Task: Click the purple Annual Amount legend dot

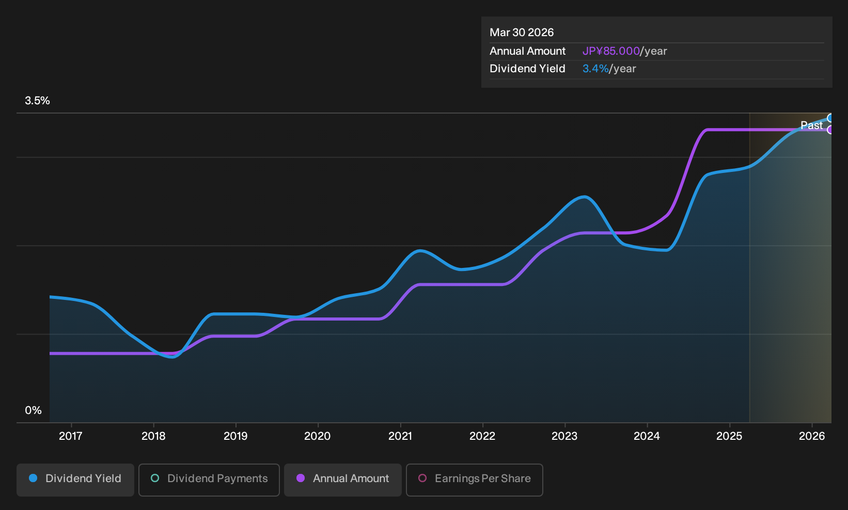Action: [301, 478]
